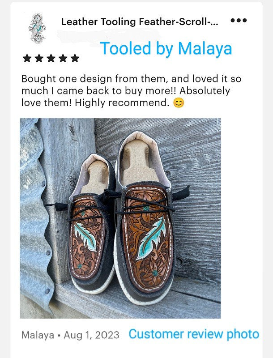The height and width of the screenshot is (358, 273).
Task: Click the 'Tooled by Malaya' blue caption
Action: coord(166,48)
